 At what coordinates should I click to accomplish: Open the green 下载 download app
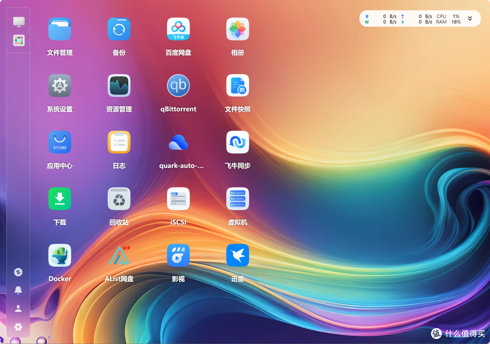[60, 199]
